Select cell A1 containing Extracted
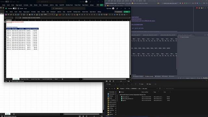The image size is (208, 117). tap(9, 22)
